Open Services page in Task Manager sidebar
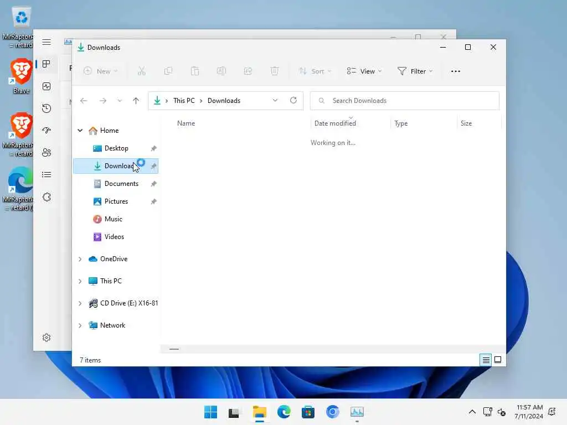 47,197
